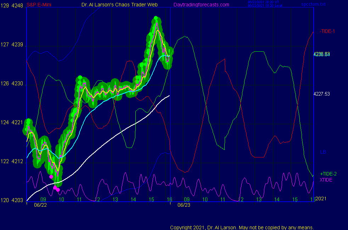Screen dimensions: 348x230
Task: Click the 06/22/2021 20:20 UT timestamp
Action: coord(263,2)
